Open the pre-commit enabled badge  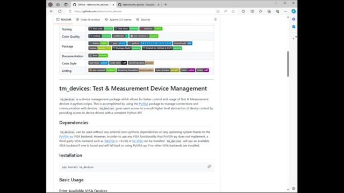[102, 70]
